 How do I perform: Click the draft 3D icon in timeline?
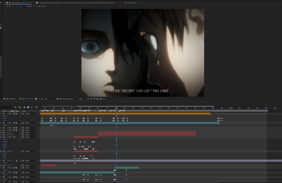19,107
